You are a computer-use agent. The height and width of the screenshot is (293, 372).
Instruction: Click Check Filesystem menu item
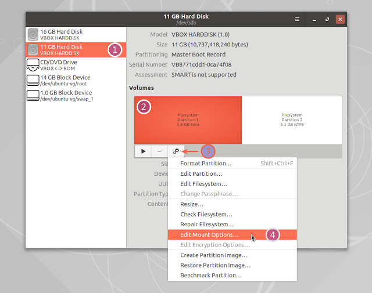206,214
